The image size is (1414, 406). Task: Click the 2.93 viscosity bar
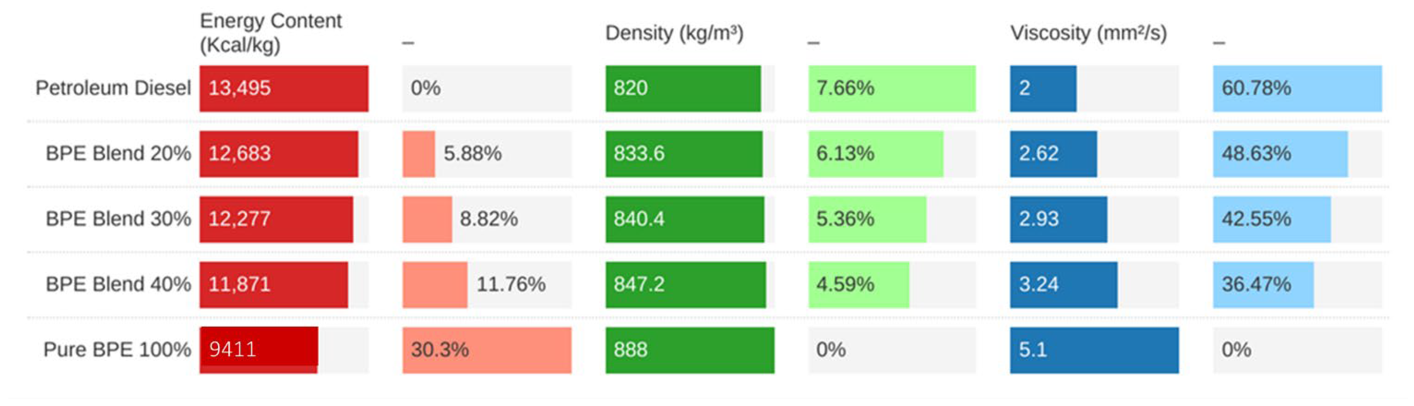click(1058, 219)
